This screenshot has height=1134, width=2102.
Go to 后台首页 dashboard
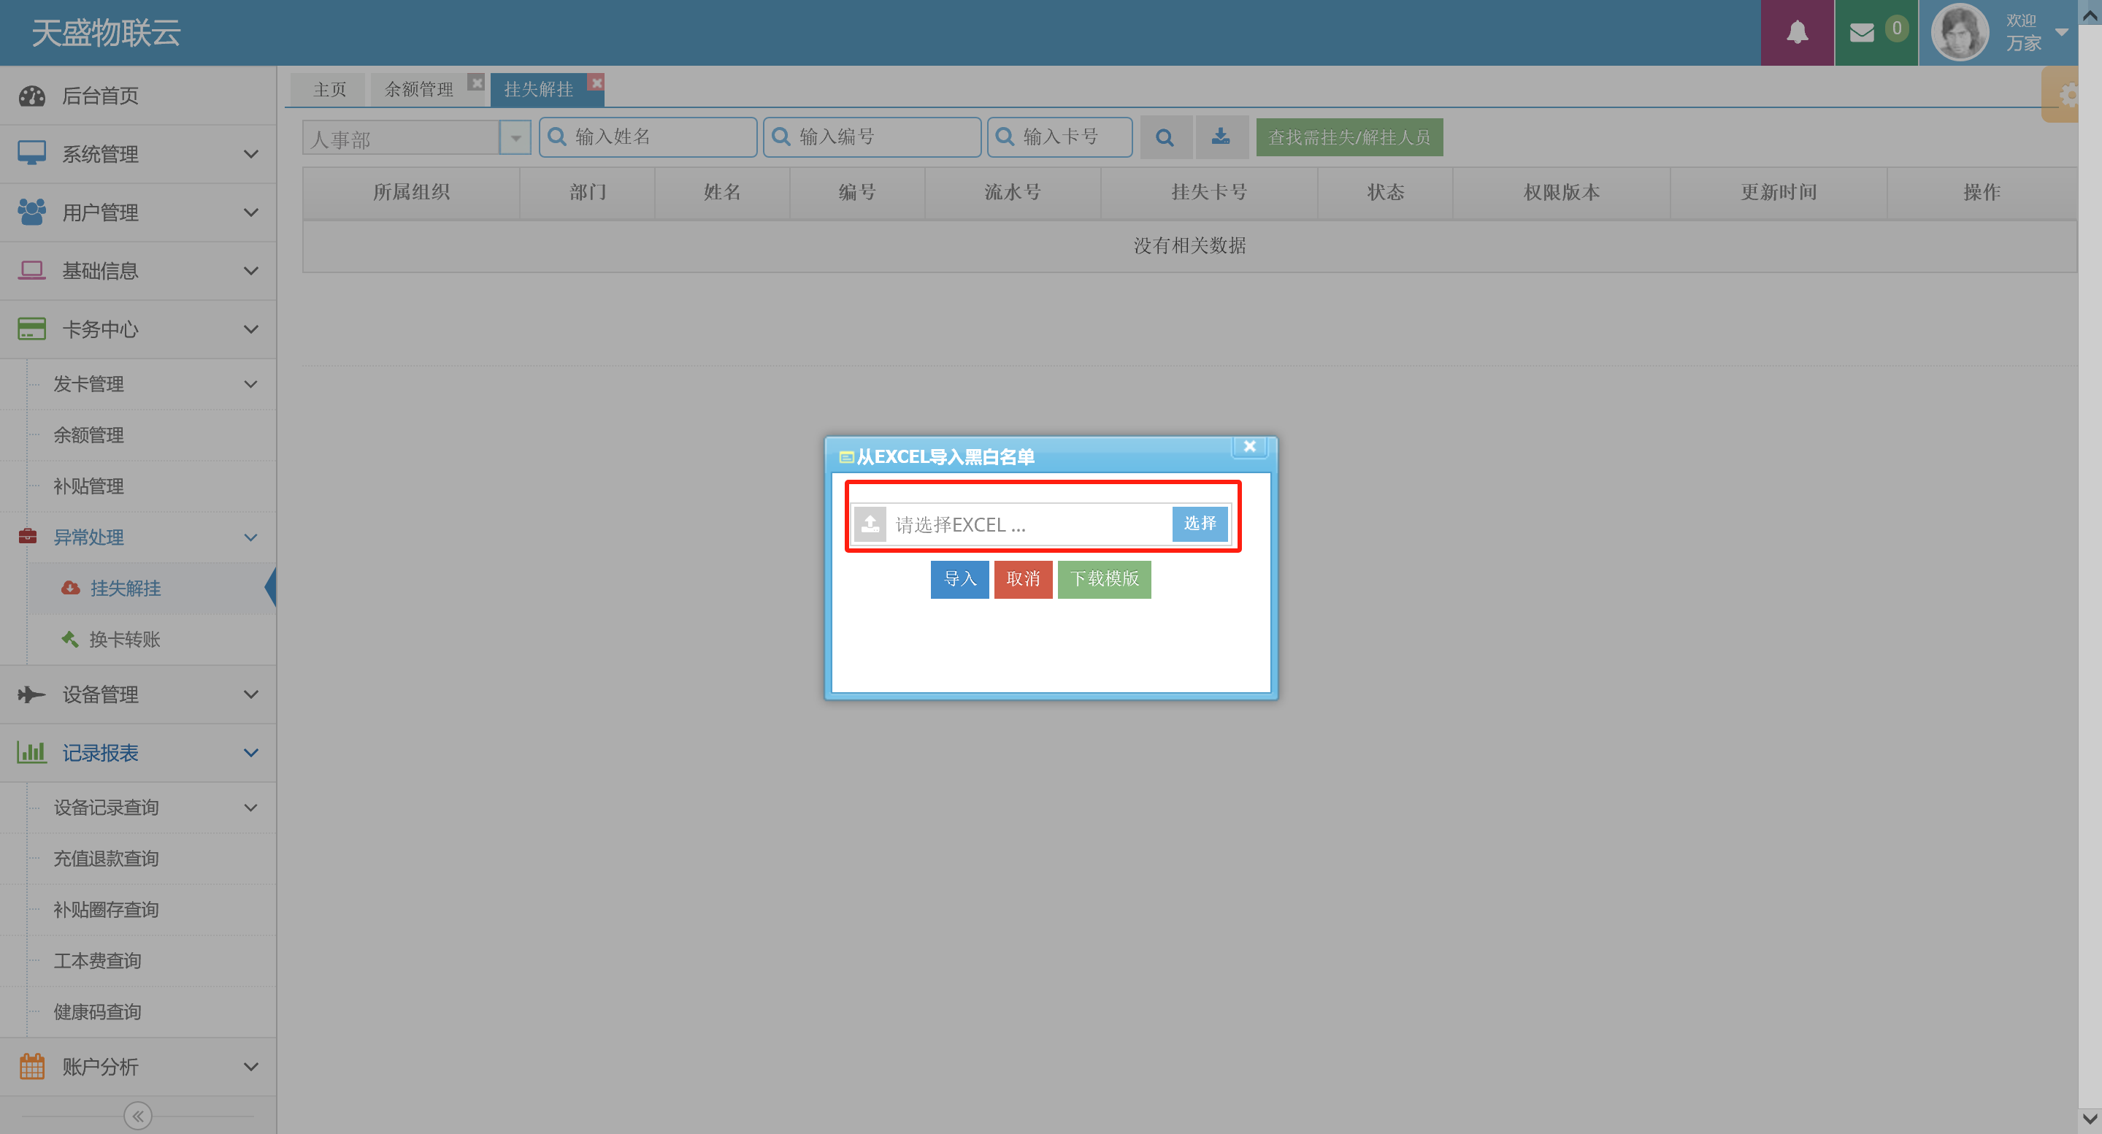click(x=138, y=96)
